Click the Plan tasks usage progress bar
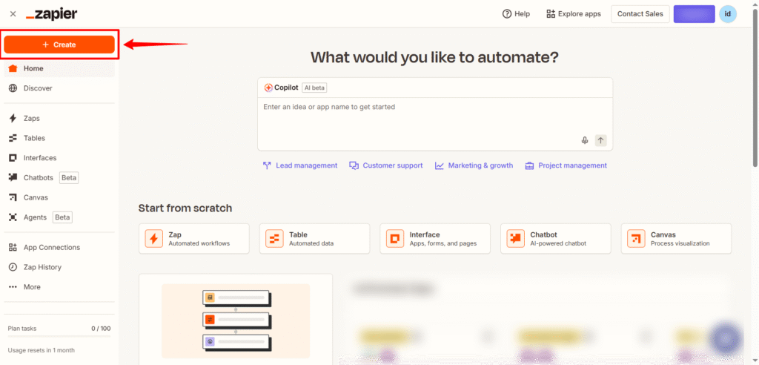The height and width of the screenshot is (365, 759). 59,336
